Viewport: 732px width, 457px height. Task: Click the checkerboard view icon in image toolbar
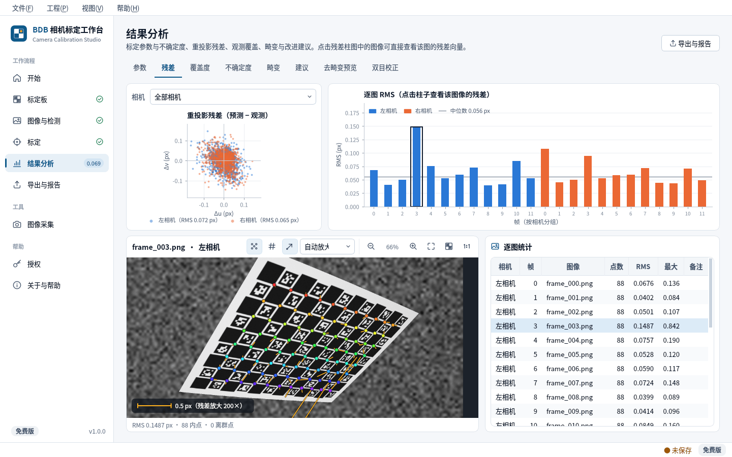(449, 246)
